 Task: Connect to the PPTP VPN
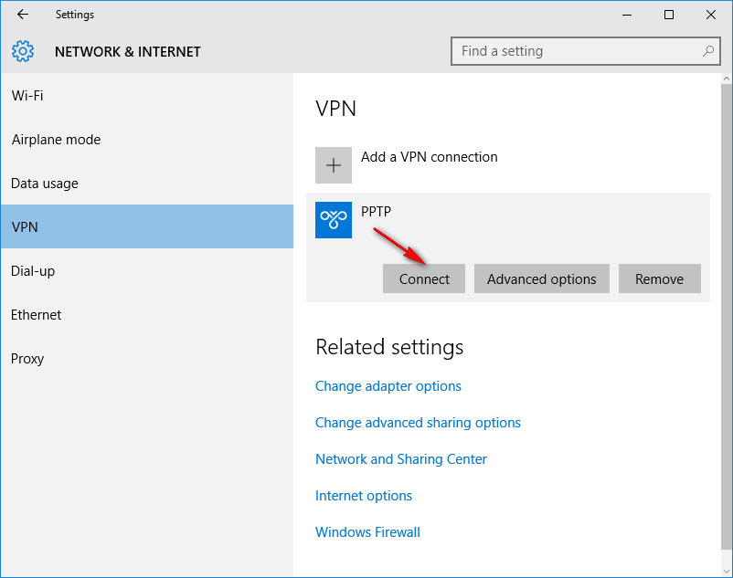(x=424, y=279)
